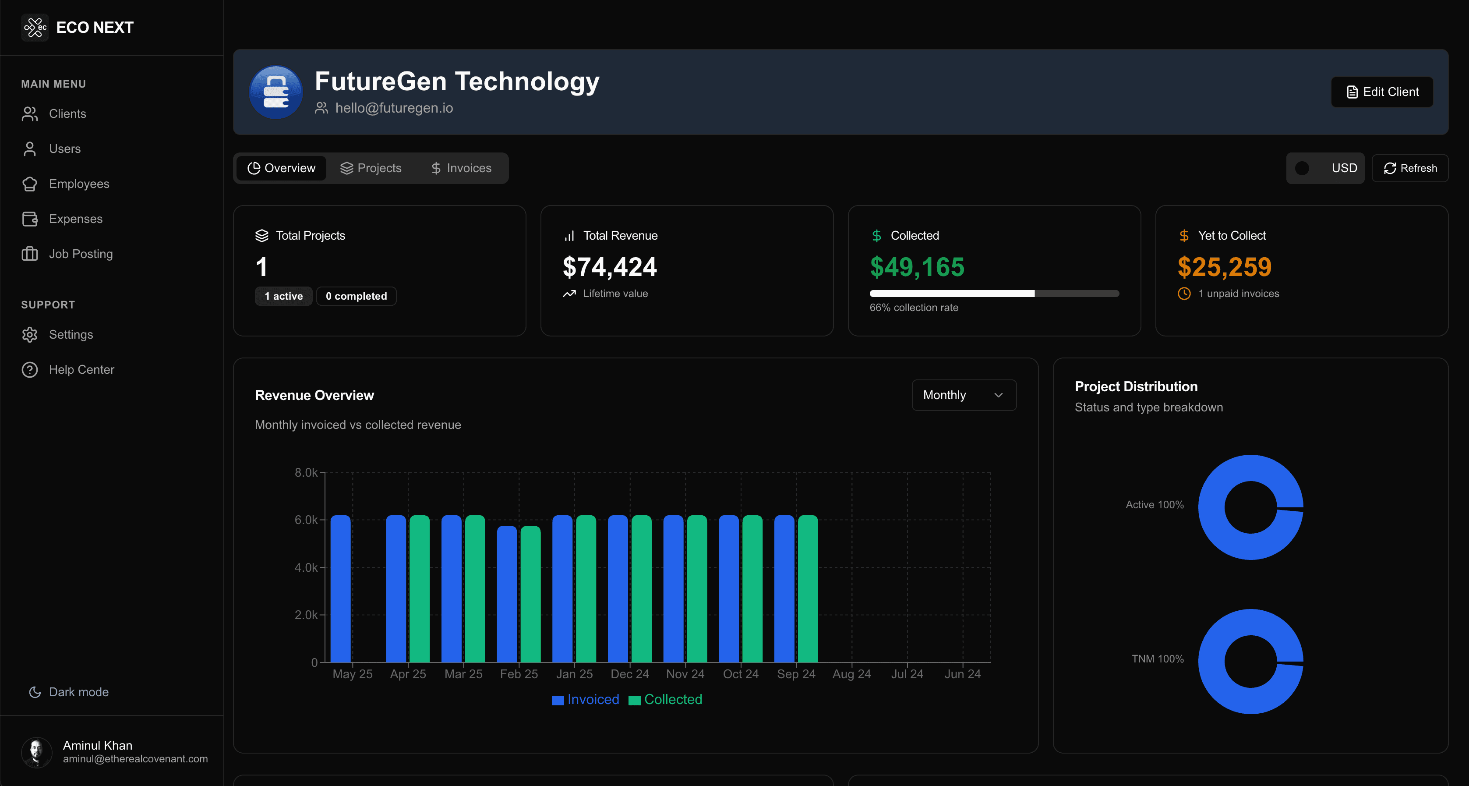Click Lifetime value trending arrow icon
The width and height of the screenshot is (1469, 786).
coord(569,294)
